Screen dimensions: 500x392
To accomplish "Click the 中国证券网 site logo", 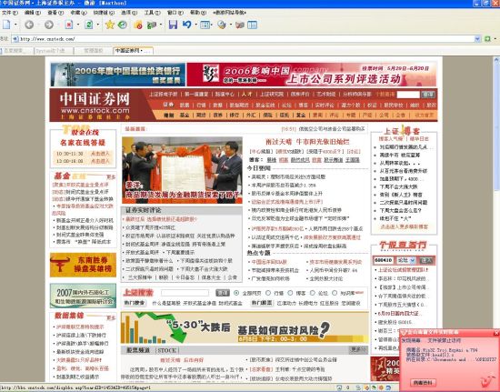I will pyautogui.click(x=95, y=105).
